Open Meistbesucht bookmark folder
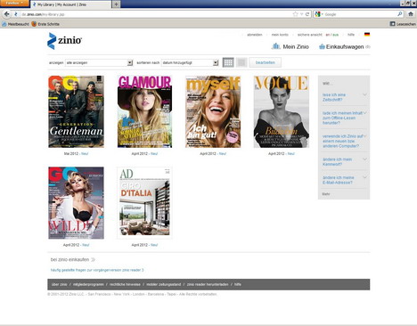The width and height of the screenshot is (417, 326). pos(15,24)
